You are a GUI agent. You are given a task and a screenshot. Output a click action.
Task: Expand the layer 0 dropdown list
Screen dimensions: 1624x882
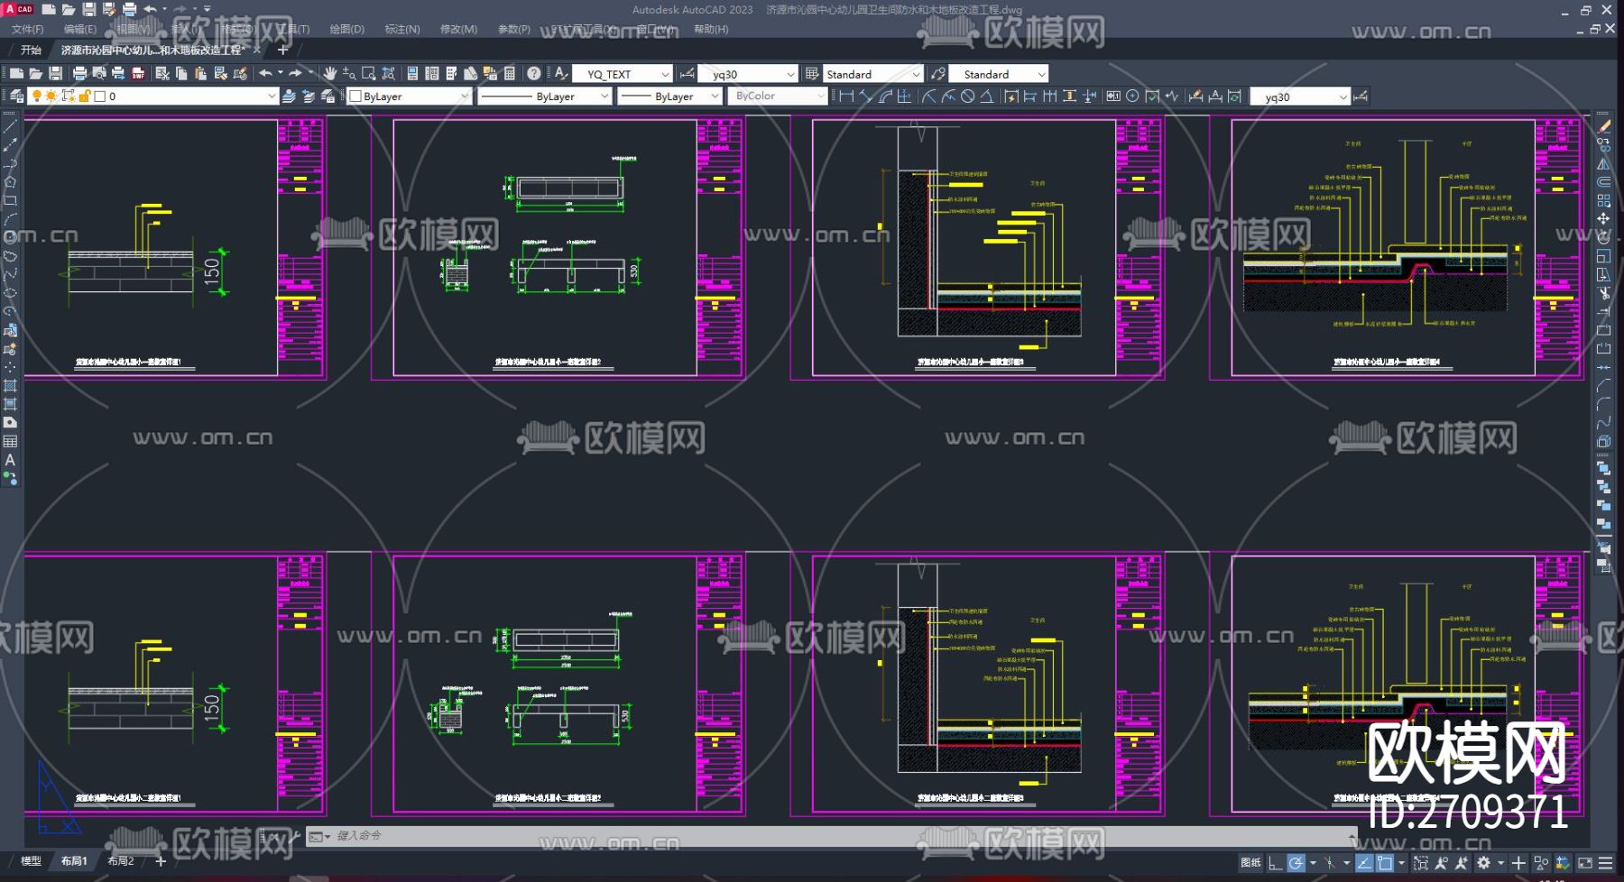pyautogui.click(x=271, y=96)
